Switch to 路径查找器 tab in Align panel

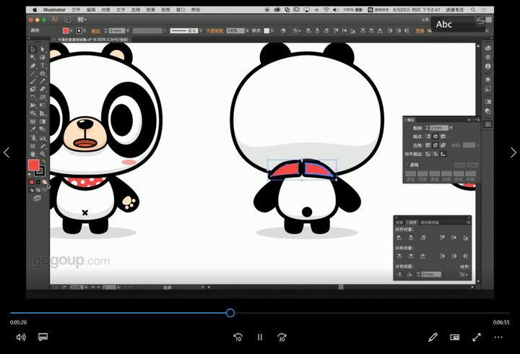(430, 223)
